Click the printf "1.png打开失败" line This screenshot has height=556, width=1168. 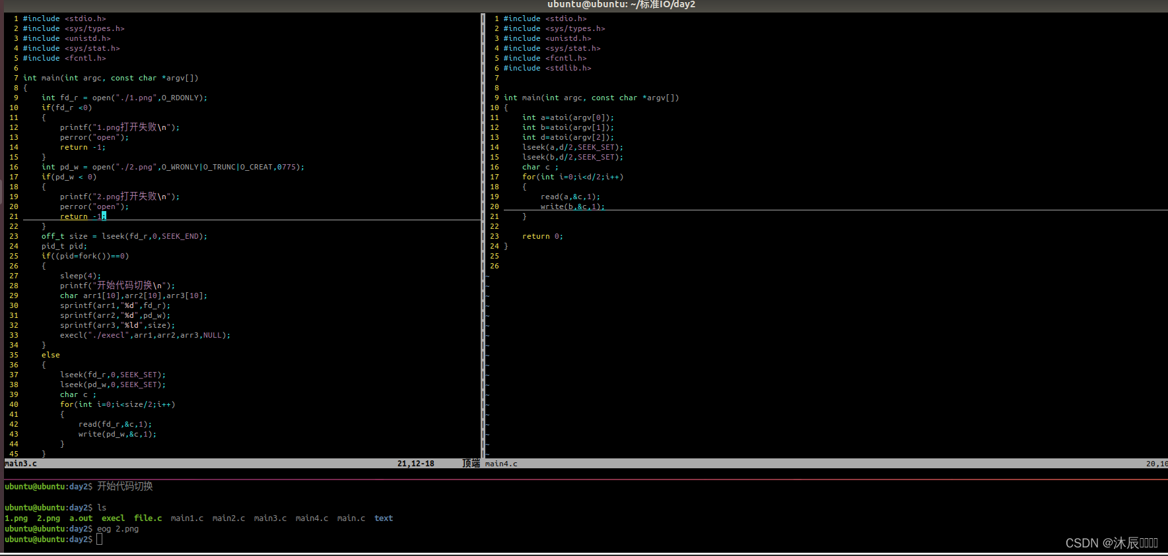pos(120,127)
